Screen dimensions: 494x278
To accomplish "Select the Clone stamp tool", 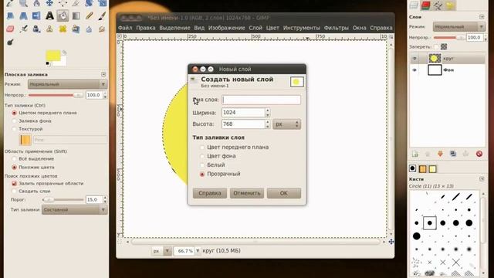I will point(49,29).
